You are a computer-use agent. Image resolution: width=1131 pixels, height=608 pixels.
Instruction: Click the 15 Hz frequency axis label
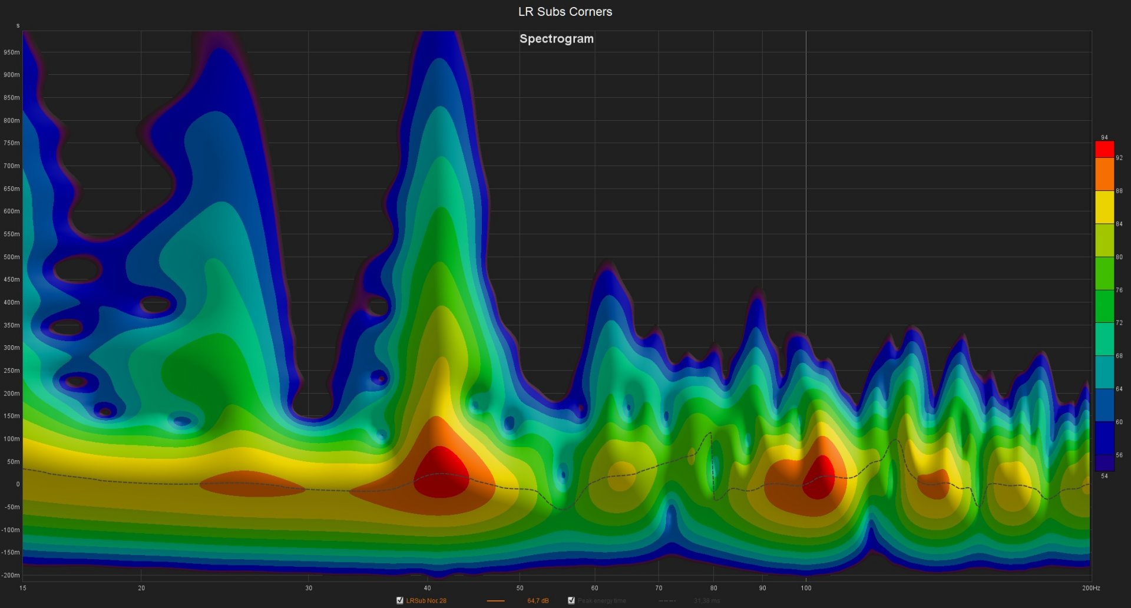23,588
